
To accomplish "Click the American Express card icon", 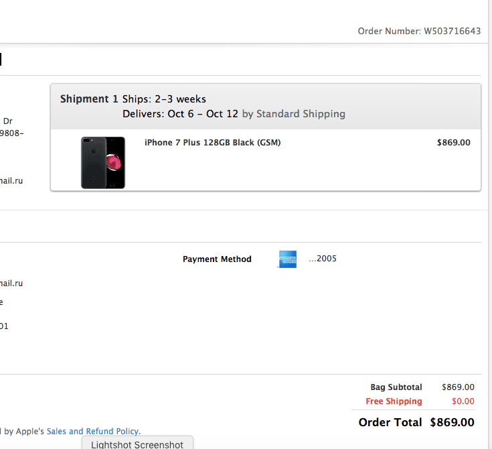I will 287,259.
